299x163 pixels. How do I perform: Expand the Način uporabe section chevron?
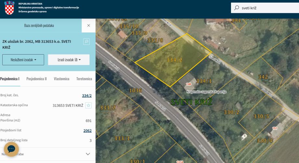[88, 154]
